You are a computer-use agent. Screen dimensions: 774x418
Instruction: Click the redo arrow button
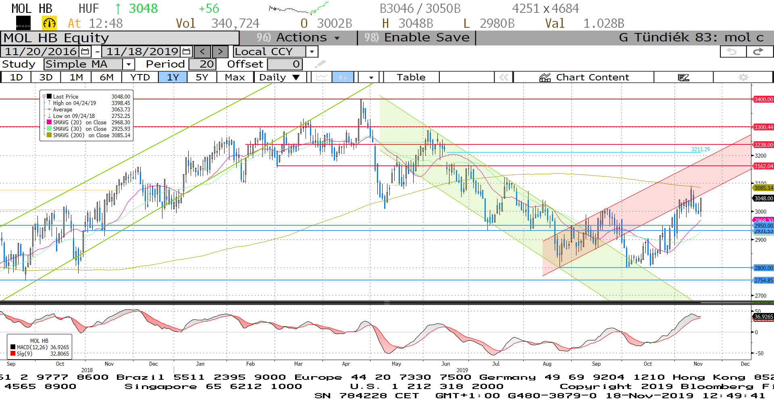click(x=759, y=51)
